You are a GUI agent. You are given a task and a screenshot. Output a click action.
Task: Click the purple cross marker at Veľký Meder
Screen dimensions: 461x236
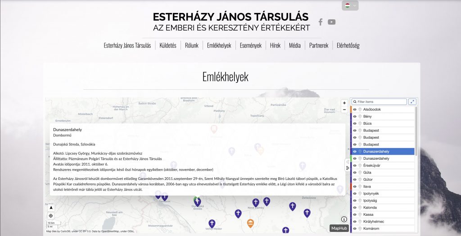click(x=212, y=224)
